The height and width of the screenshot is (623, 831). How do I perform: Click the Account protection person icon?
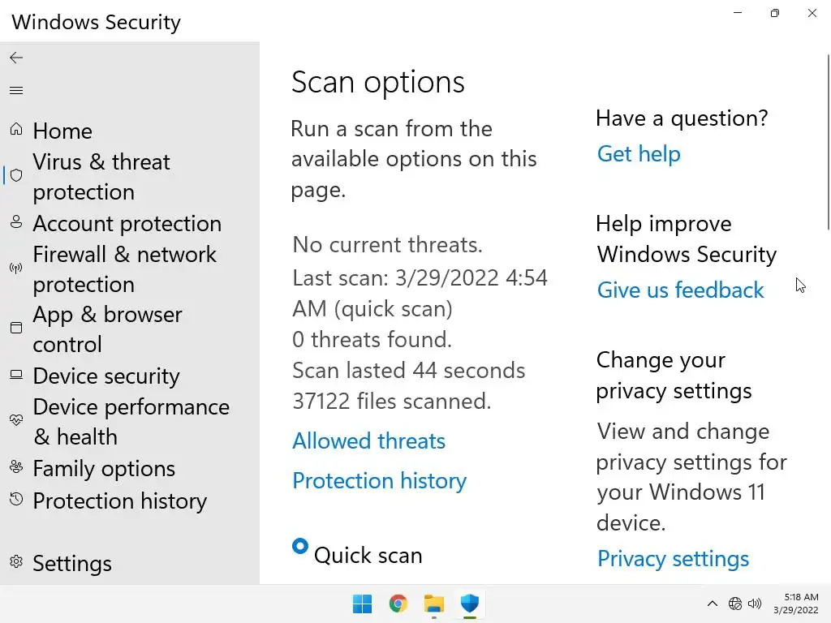pos(16,222)
